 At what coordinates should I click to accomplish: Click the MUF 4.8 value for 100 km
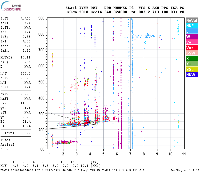(15, 166)
